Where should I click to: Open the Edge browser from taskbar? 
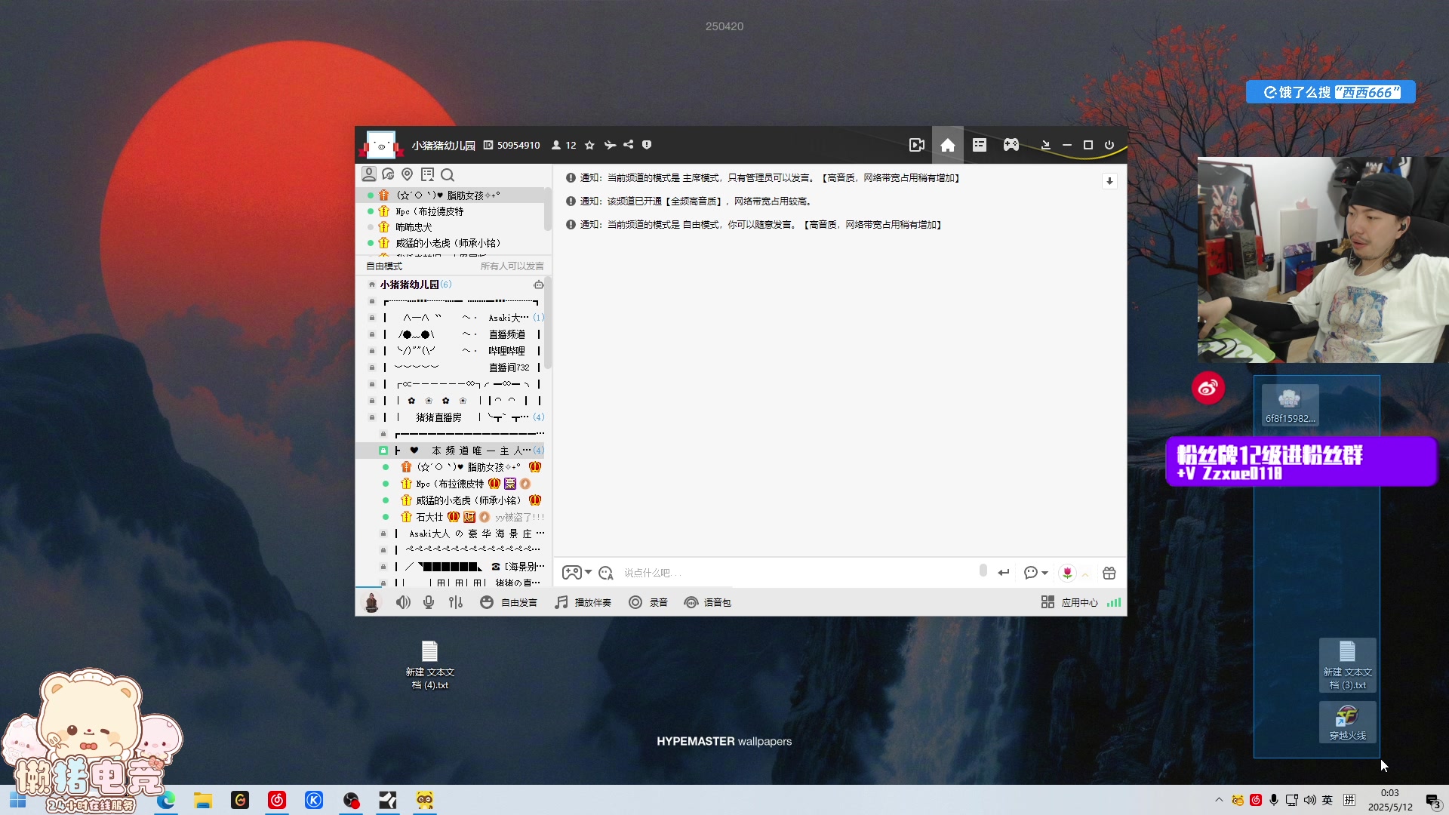pyautogui.click(x=166, y=800)
